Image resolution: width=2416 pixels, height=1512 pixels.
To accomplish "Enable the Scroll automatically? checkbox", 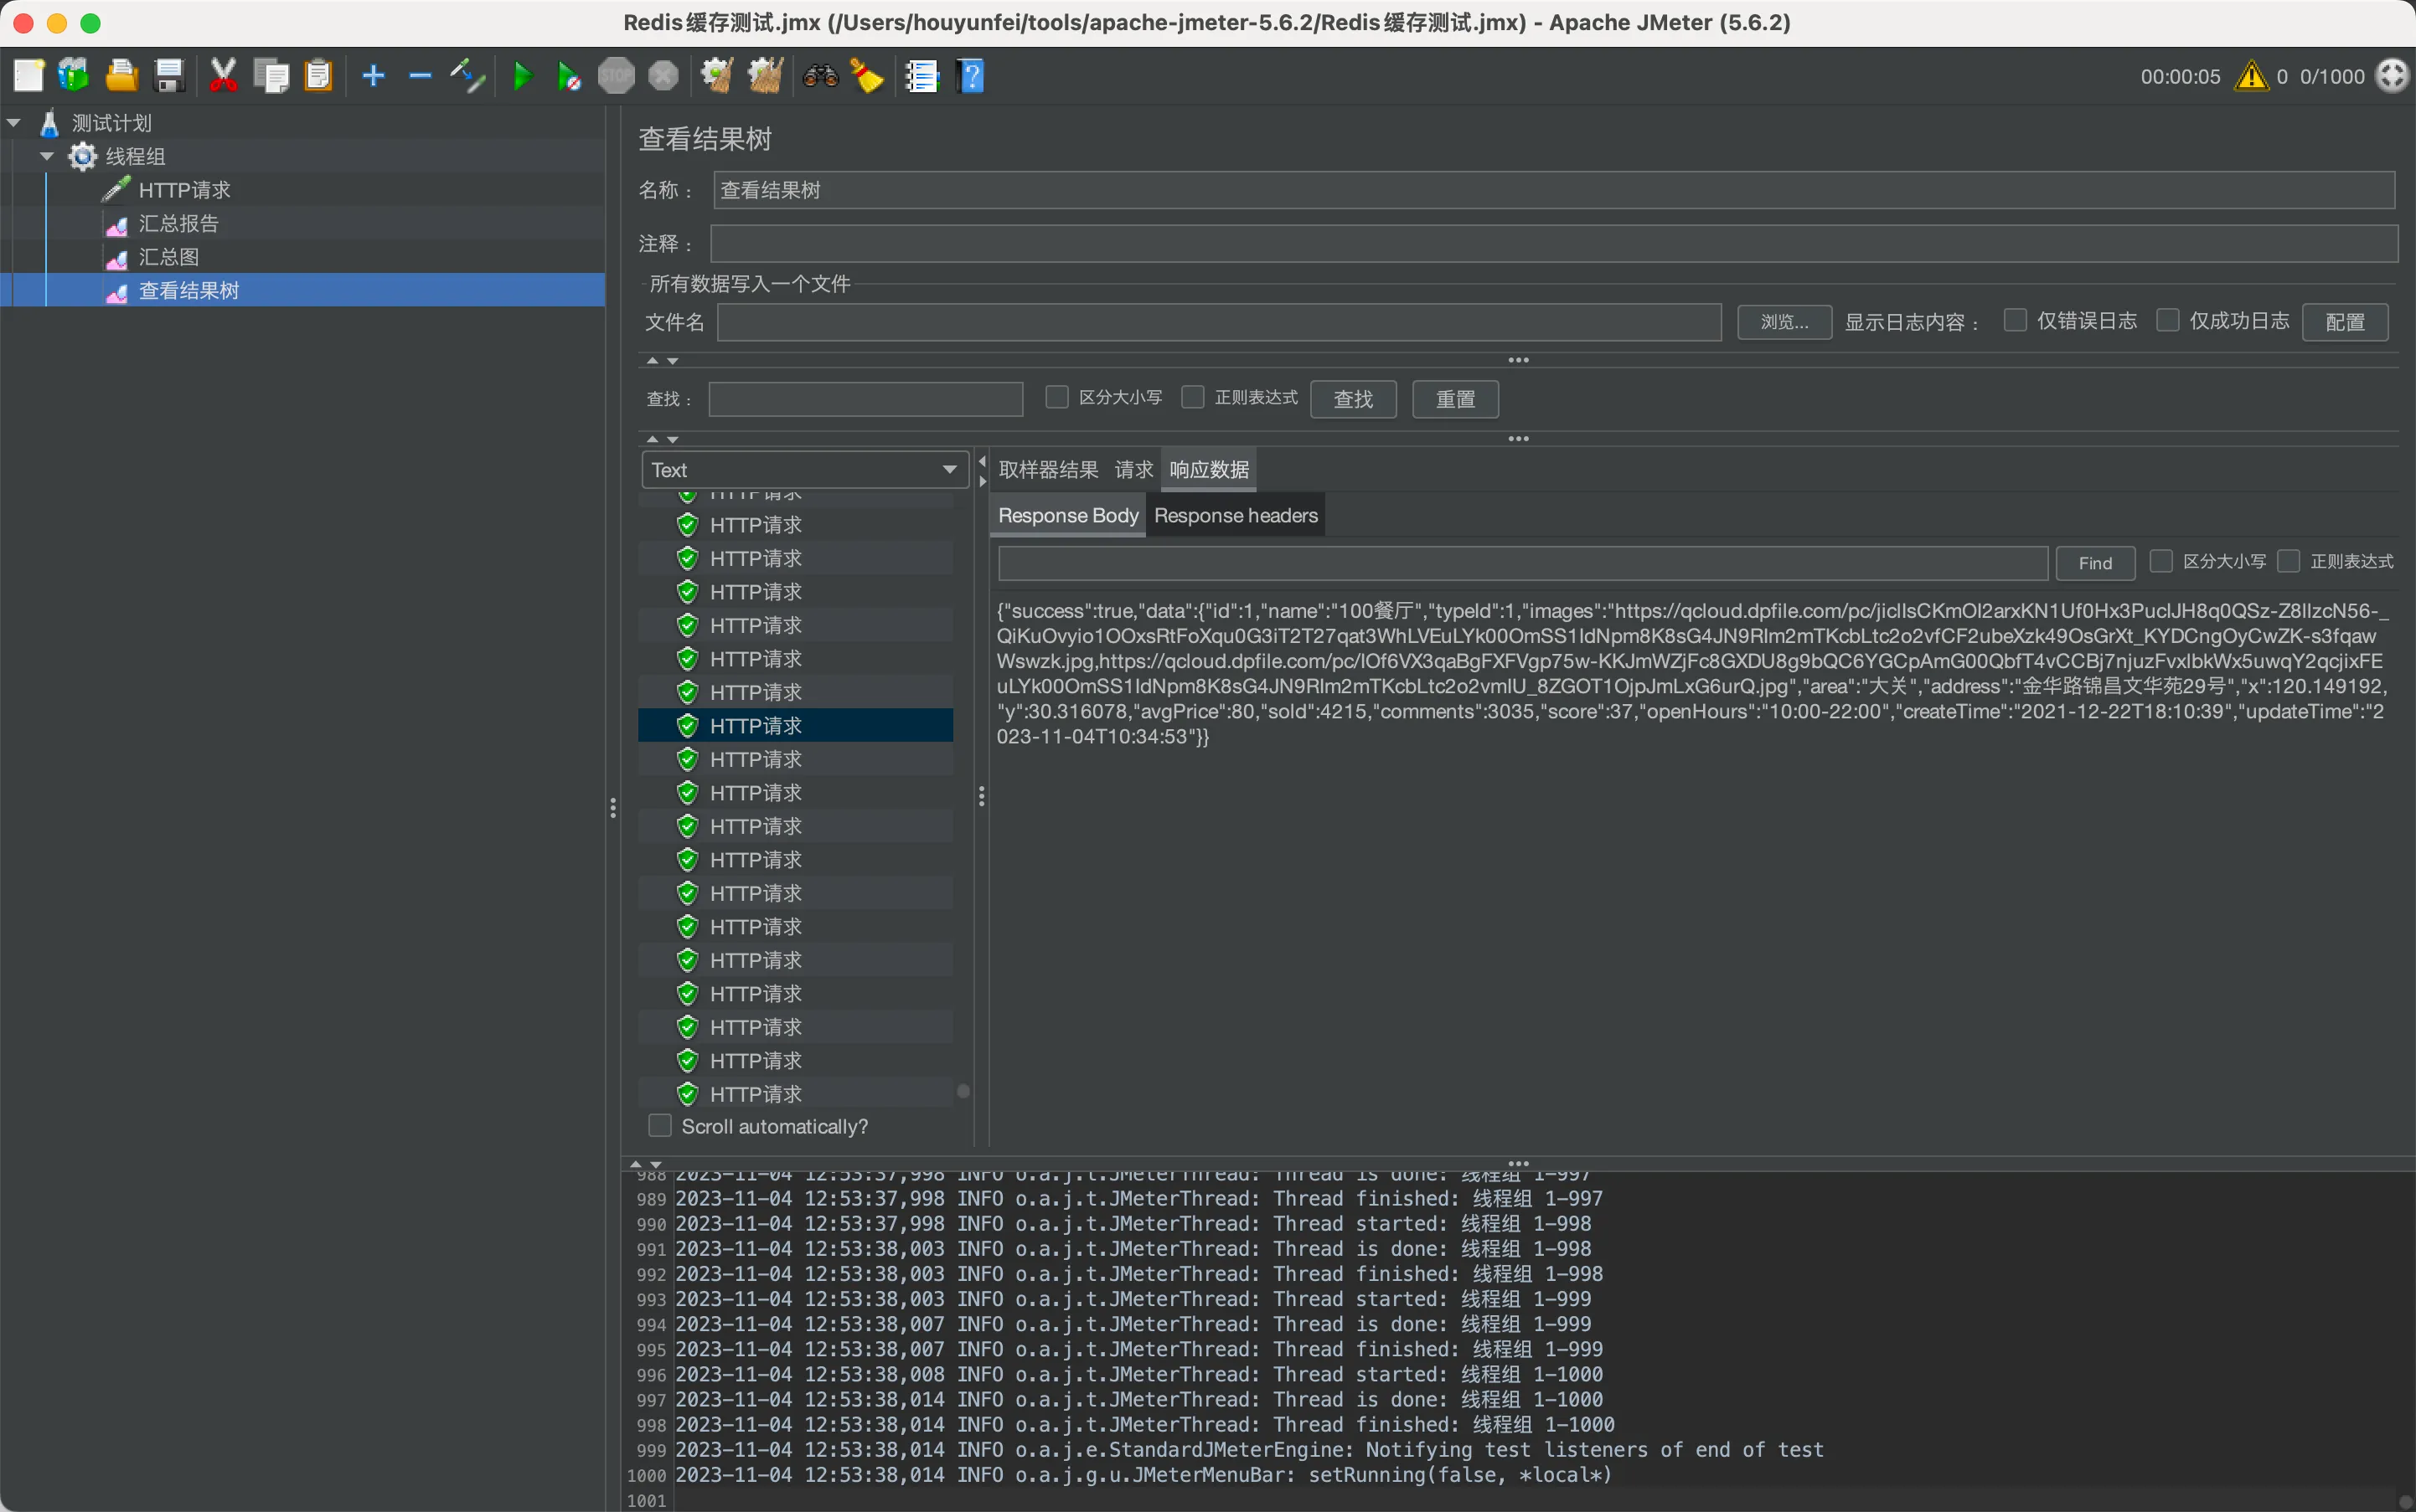I will (x=660, y=1126).
